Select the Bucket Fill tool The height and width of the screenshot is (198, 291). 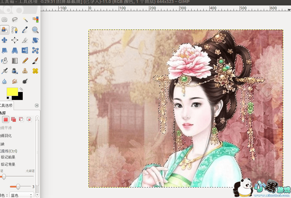5,61
